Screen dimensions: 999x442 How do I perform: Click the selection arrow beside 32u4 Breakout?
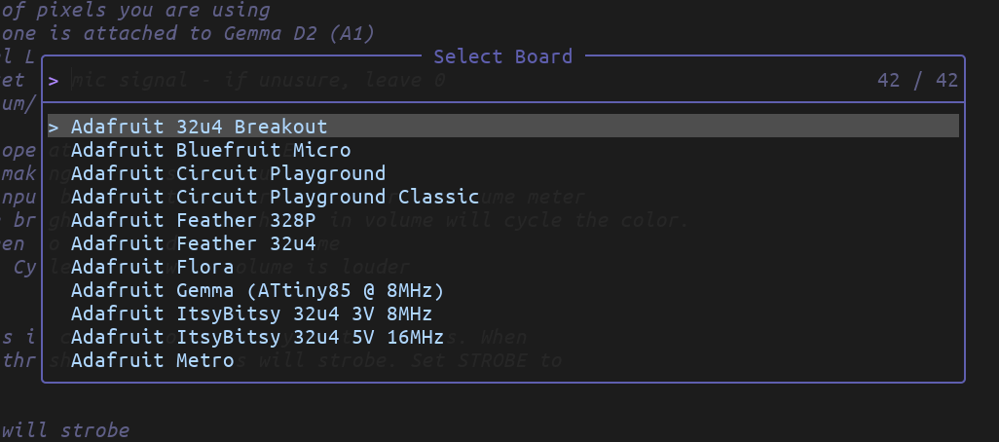point(54,127)
